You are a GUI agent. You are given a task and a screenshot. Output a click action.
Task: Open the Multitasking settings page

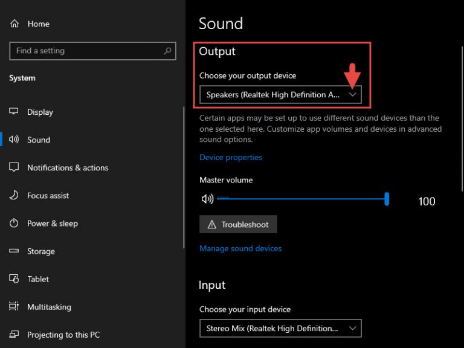click(49, 307)
